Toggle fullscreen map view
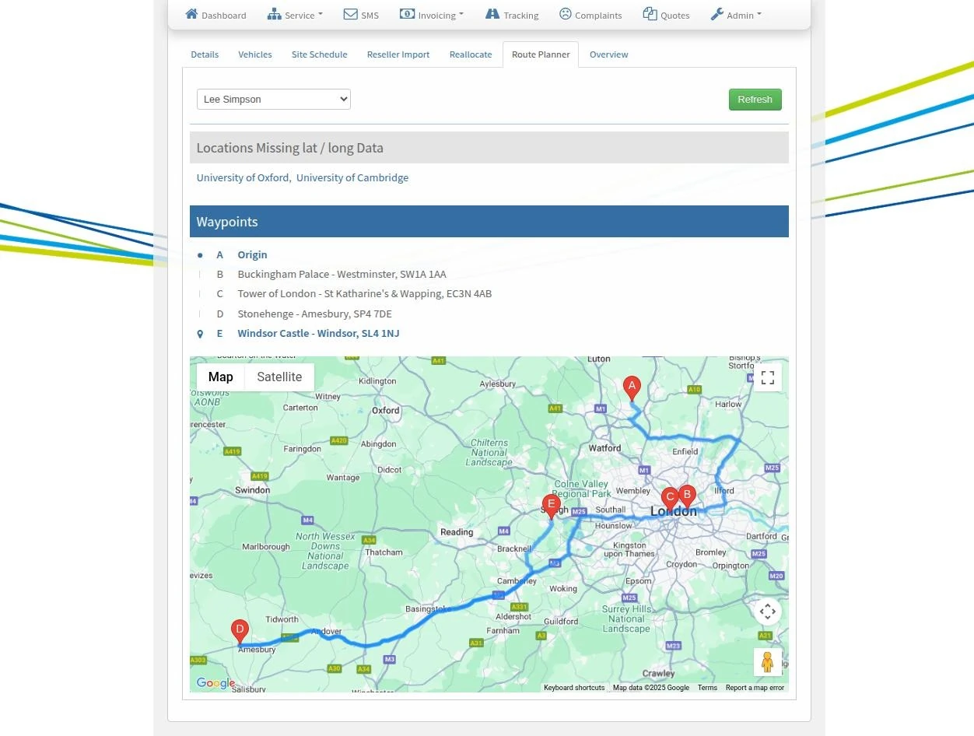Image resolution: width=974 pixels, height=736 pixels. point(767,377)
